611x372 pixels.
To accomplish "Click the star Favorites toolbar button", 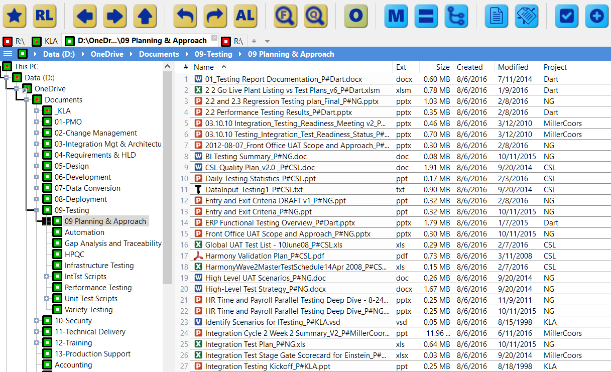I will click(15, 16).
